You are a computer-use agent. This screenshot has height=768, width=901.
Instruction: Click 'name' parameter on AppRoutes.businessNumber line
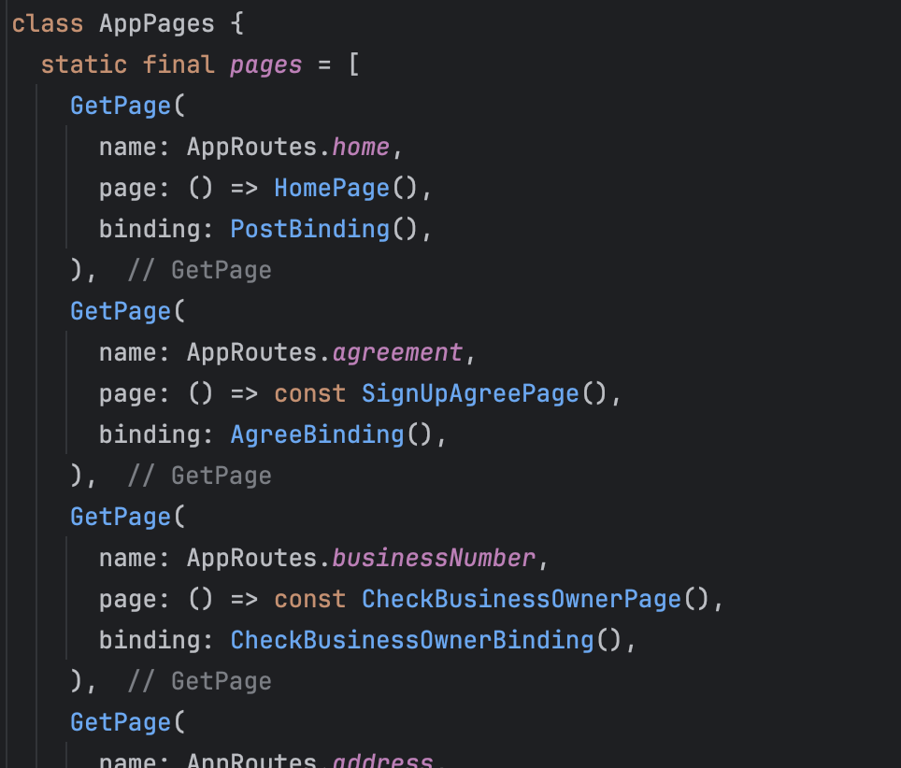click(127, 559)
